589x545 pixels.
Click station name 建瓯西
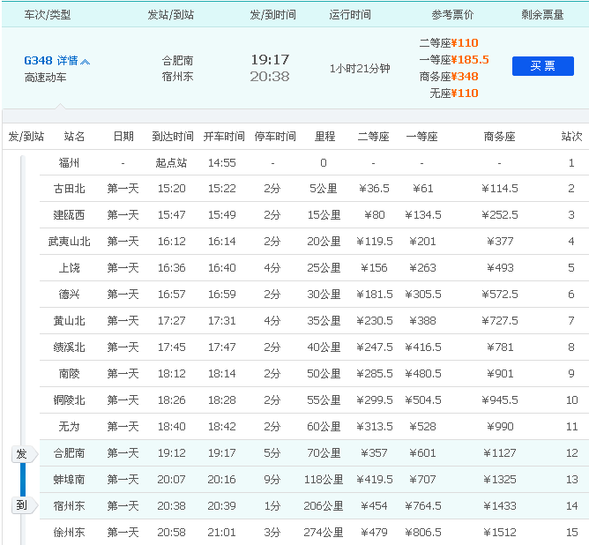tap(69, 215)
